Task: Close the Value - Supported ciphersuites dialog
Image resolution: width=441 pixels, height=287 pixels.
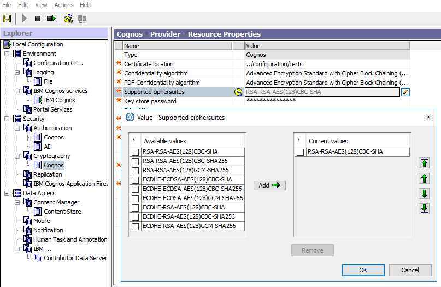Action: pos(428,117)
